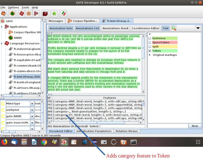Toggle the Annotations List view button
Viewport: 203px width, 160px height.
(x=87, y=28)
